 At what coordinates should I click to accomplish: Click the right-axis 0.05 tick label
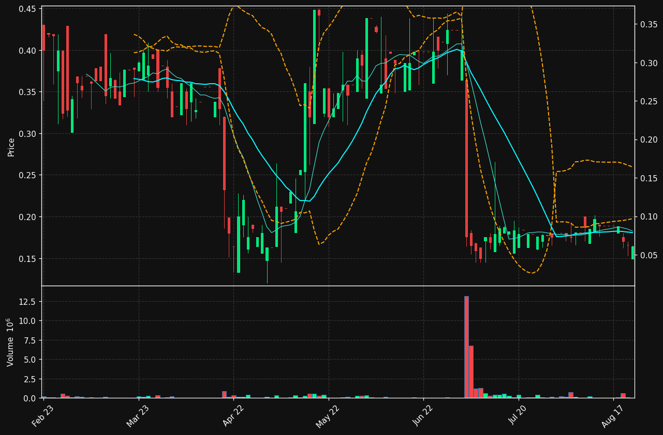[x=649, y=255]
